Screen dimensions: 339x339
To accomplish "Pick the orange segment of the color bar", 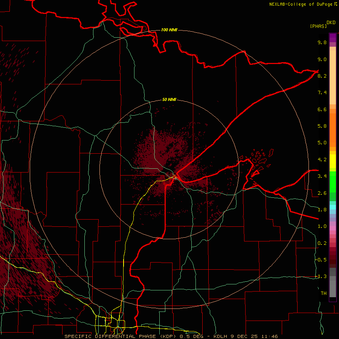I will pyautogui.click(x=333, y=130).
